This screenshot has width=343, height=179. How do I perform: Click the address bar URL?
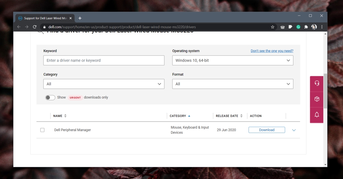click(x=122, y=27)
